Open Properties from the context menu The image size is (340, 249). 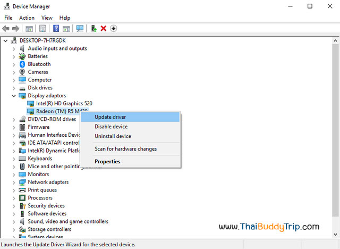coord(107,161)
